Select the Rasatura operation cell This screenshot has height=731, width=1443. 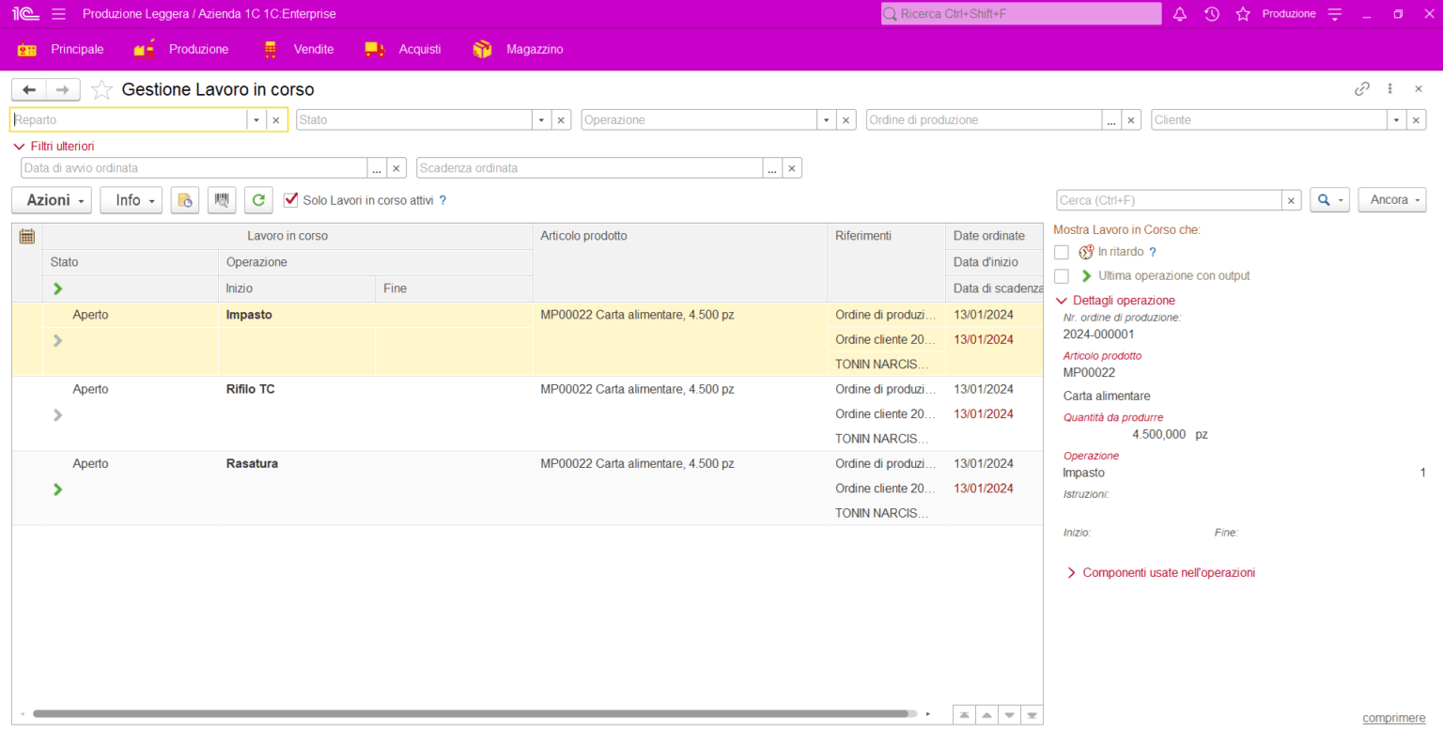376,463
